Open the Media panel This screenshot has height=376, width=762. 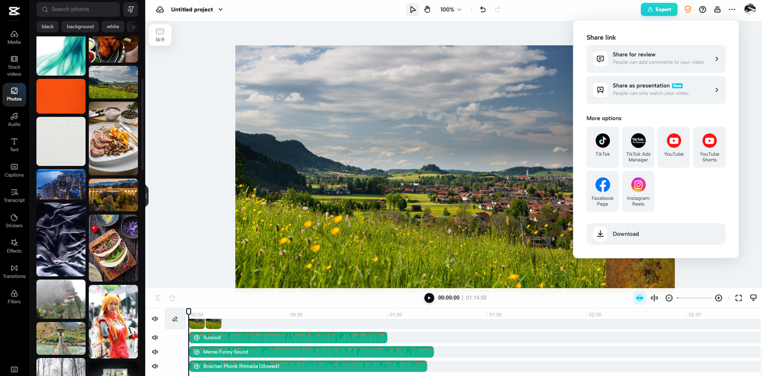(x=14, y=37)
